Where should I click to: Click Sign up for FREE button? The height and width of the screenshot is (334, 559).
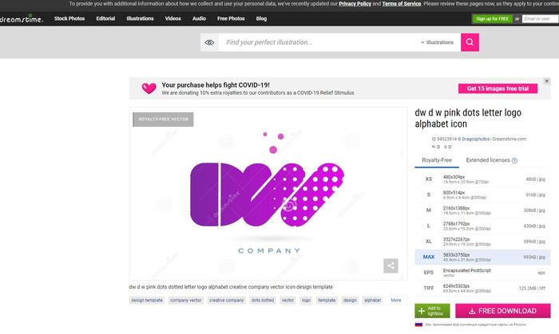(x=493, y=19)
